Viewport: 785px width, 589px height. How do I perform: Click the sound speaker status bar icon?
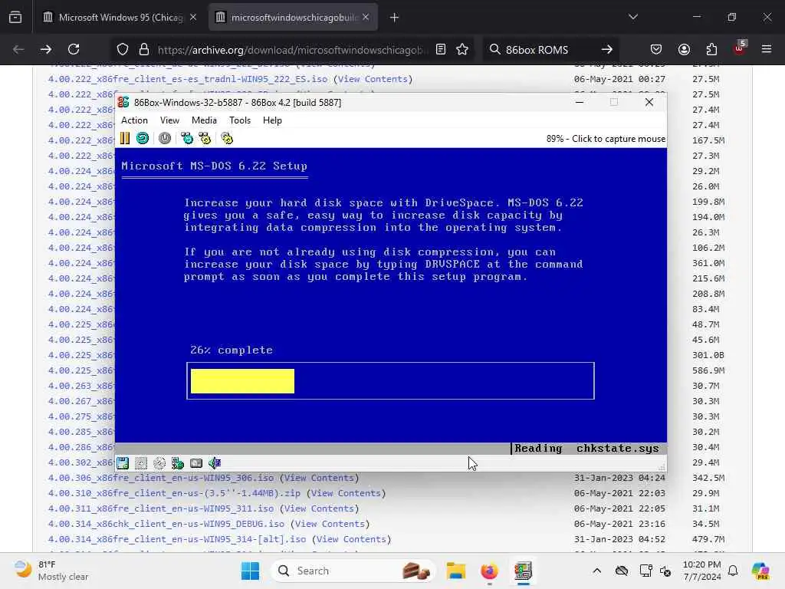coord(215,462)
